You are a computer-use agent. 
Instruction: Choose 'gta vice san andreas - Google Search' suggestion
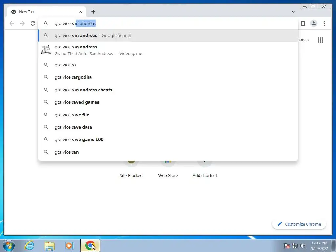(168, 35)
